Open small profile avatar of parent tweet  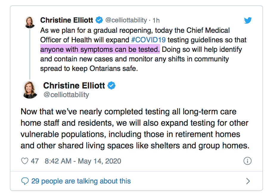pyautogui.click(x=30, y=23)
